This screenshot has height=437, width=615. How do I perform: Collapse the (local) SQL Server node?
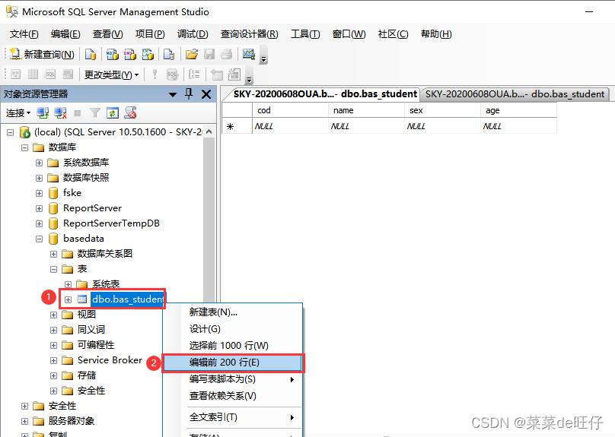click(x=10, y=132)
